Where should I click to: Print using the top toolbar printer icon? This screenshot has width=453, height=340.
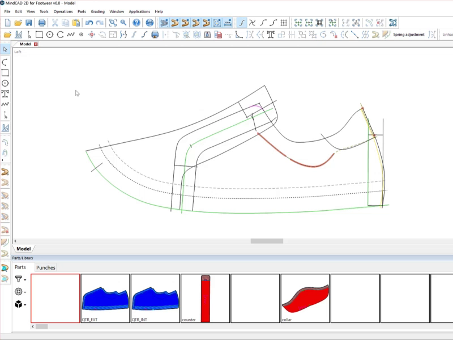click(42, 23)
